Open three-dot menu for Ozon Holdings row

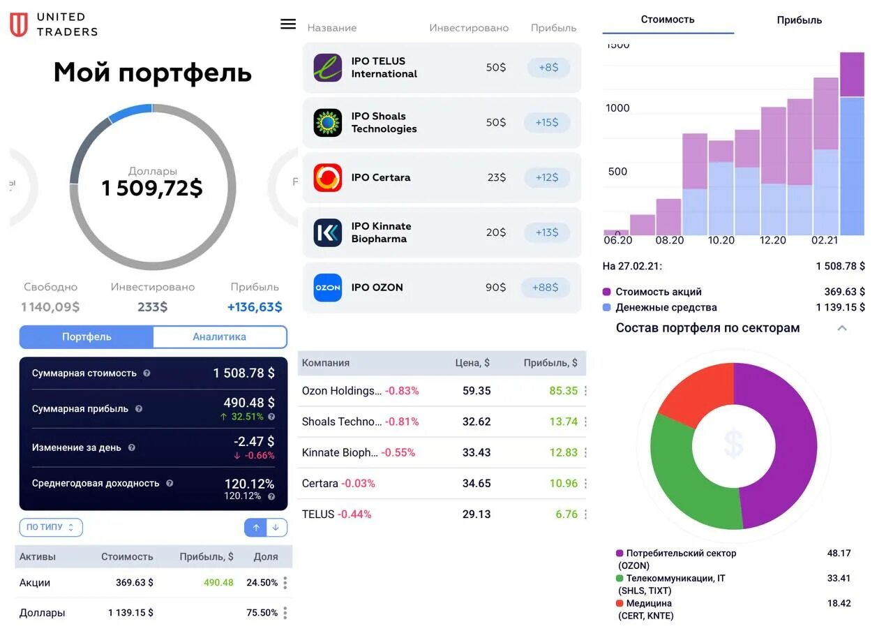[x=585, y=391]
